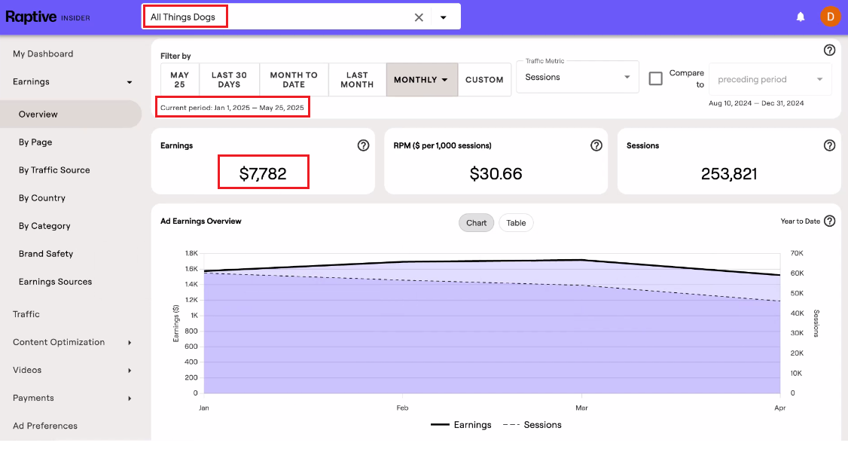
Task: Toggle the Compare to checkbox
Action: [x=655, y=79]
